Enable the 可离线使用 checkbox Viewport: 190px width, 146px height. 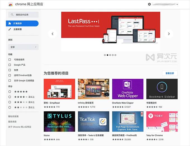pos(10,60)
